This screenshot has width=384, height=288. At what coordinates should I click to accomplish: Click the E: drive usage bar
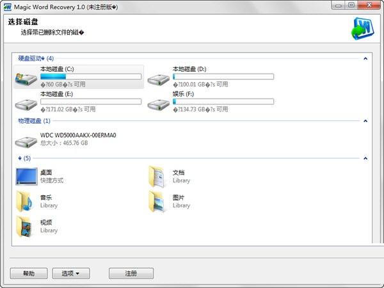pyautogui.click(x=91, y=101)
